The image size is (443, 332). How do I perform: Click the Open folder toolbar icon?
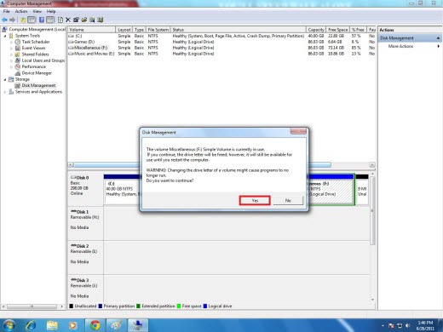[x=84, y=20]
